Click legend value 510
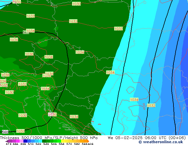The image size is (188, 145). click(31, 144)
